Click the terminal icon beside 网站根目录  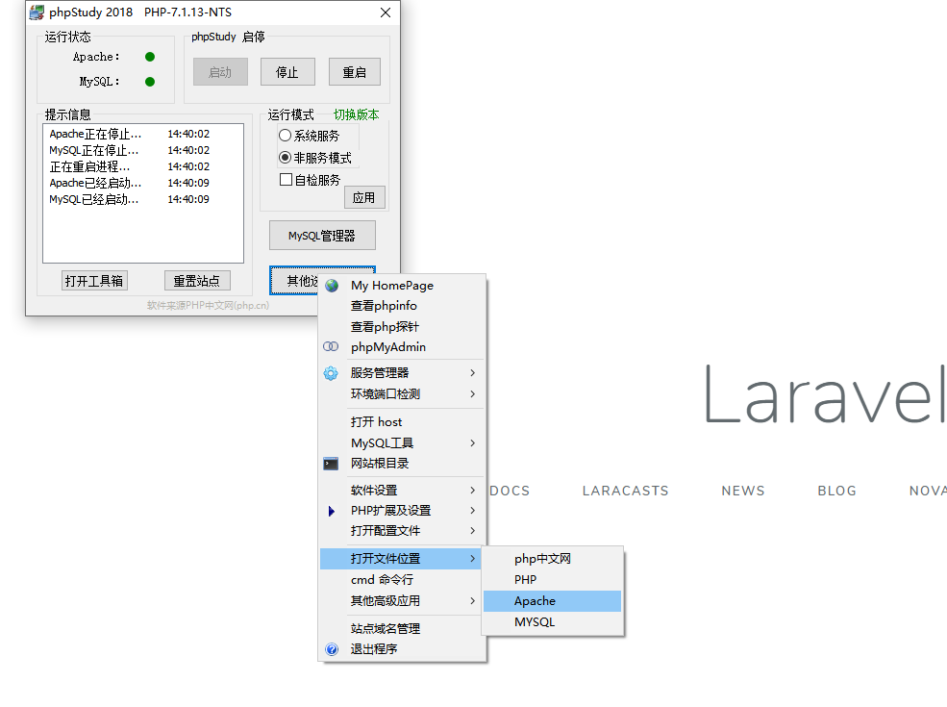[331, 464]
